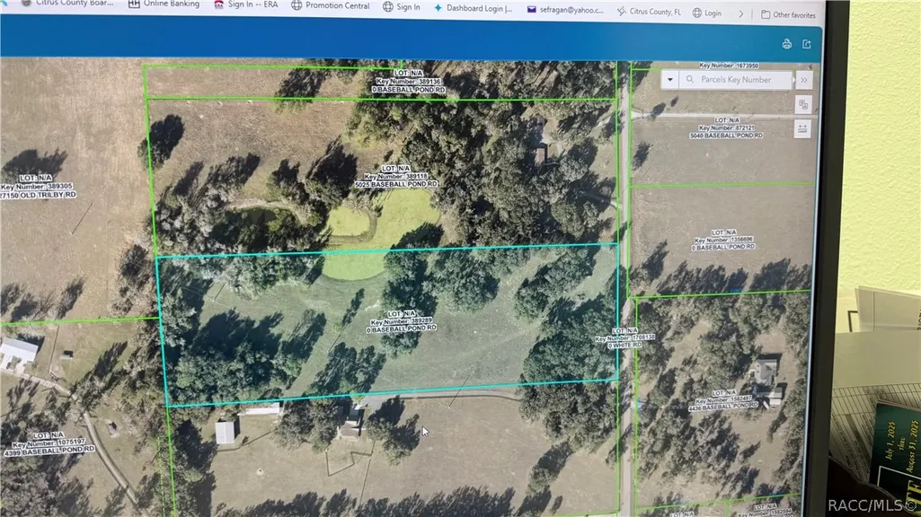Click parcel label Key Number 1673950
This screenshot has height=517, width=921.
pyautogui.click(x=729, y=66)
